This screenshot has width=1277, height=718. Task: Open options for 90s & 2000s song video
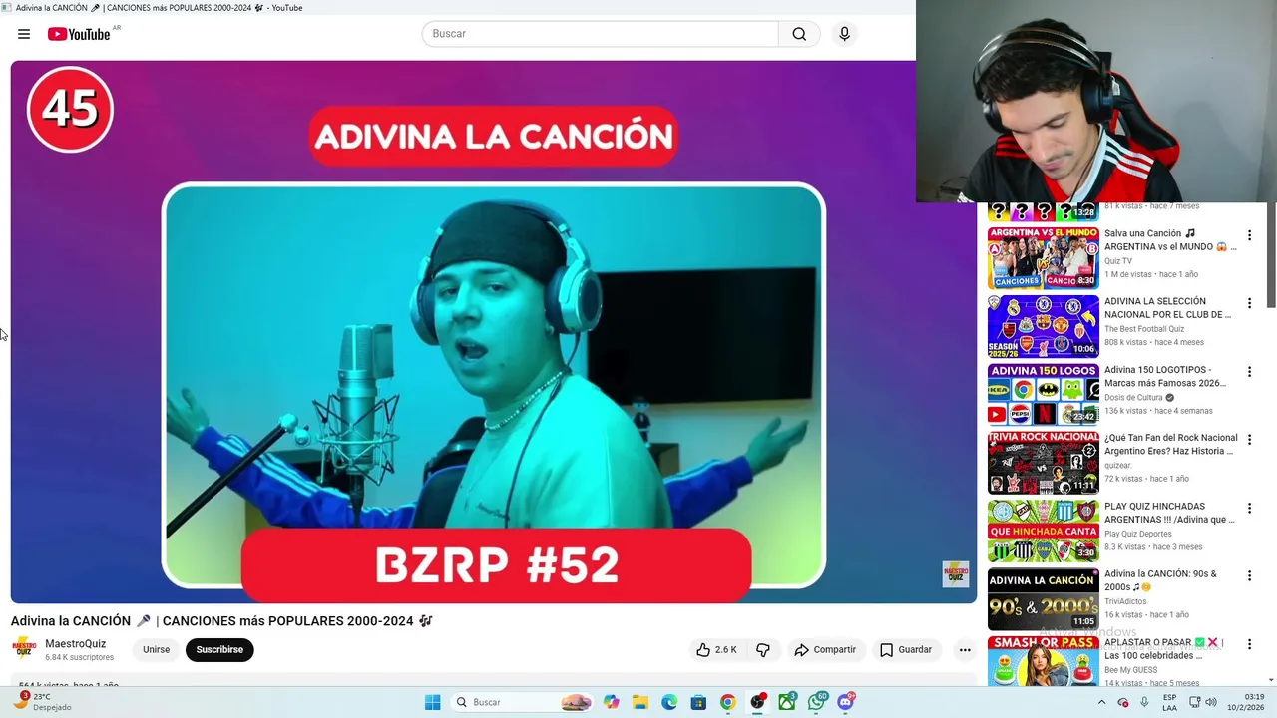click(x=1249, y=575)
